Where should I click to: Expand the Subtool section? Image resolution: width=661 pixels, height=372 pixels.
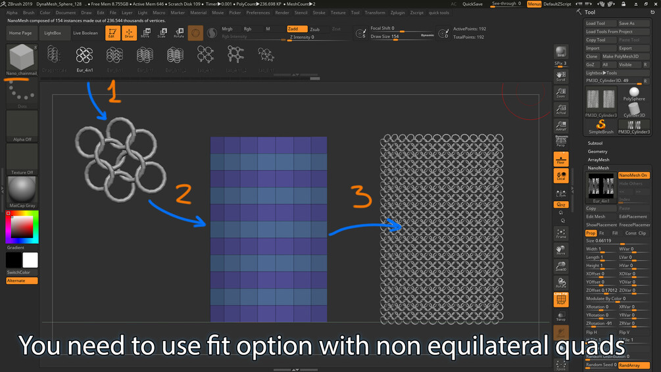[595, 143]
